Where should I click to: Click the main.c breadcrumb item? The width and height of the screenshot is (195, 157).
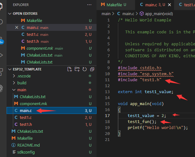[126, 14]
